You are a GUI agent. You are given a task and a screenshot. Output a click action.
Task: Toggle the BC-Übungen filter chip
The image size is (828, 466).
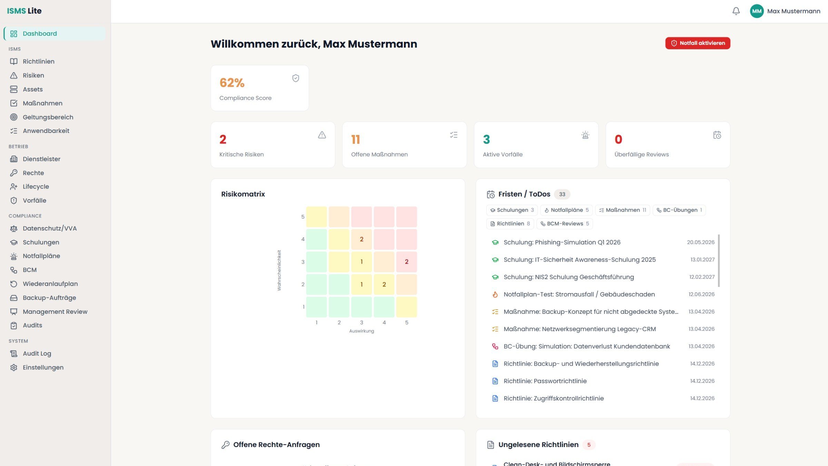679,210
